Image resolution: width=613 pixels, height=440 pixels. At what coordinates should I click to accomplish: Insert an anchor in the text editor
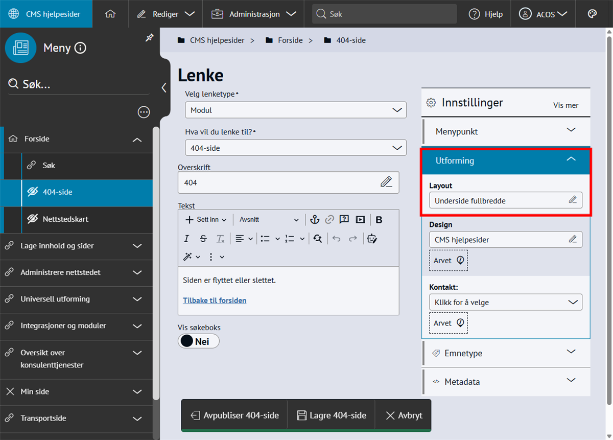coord(315,220)
